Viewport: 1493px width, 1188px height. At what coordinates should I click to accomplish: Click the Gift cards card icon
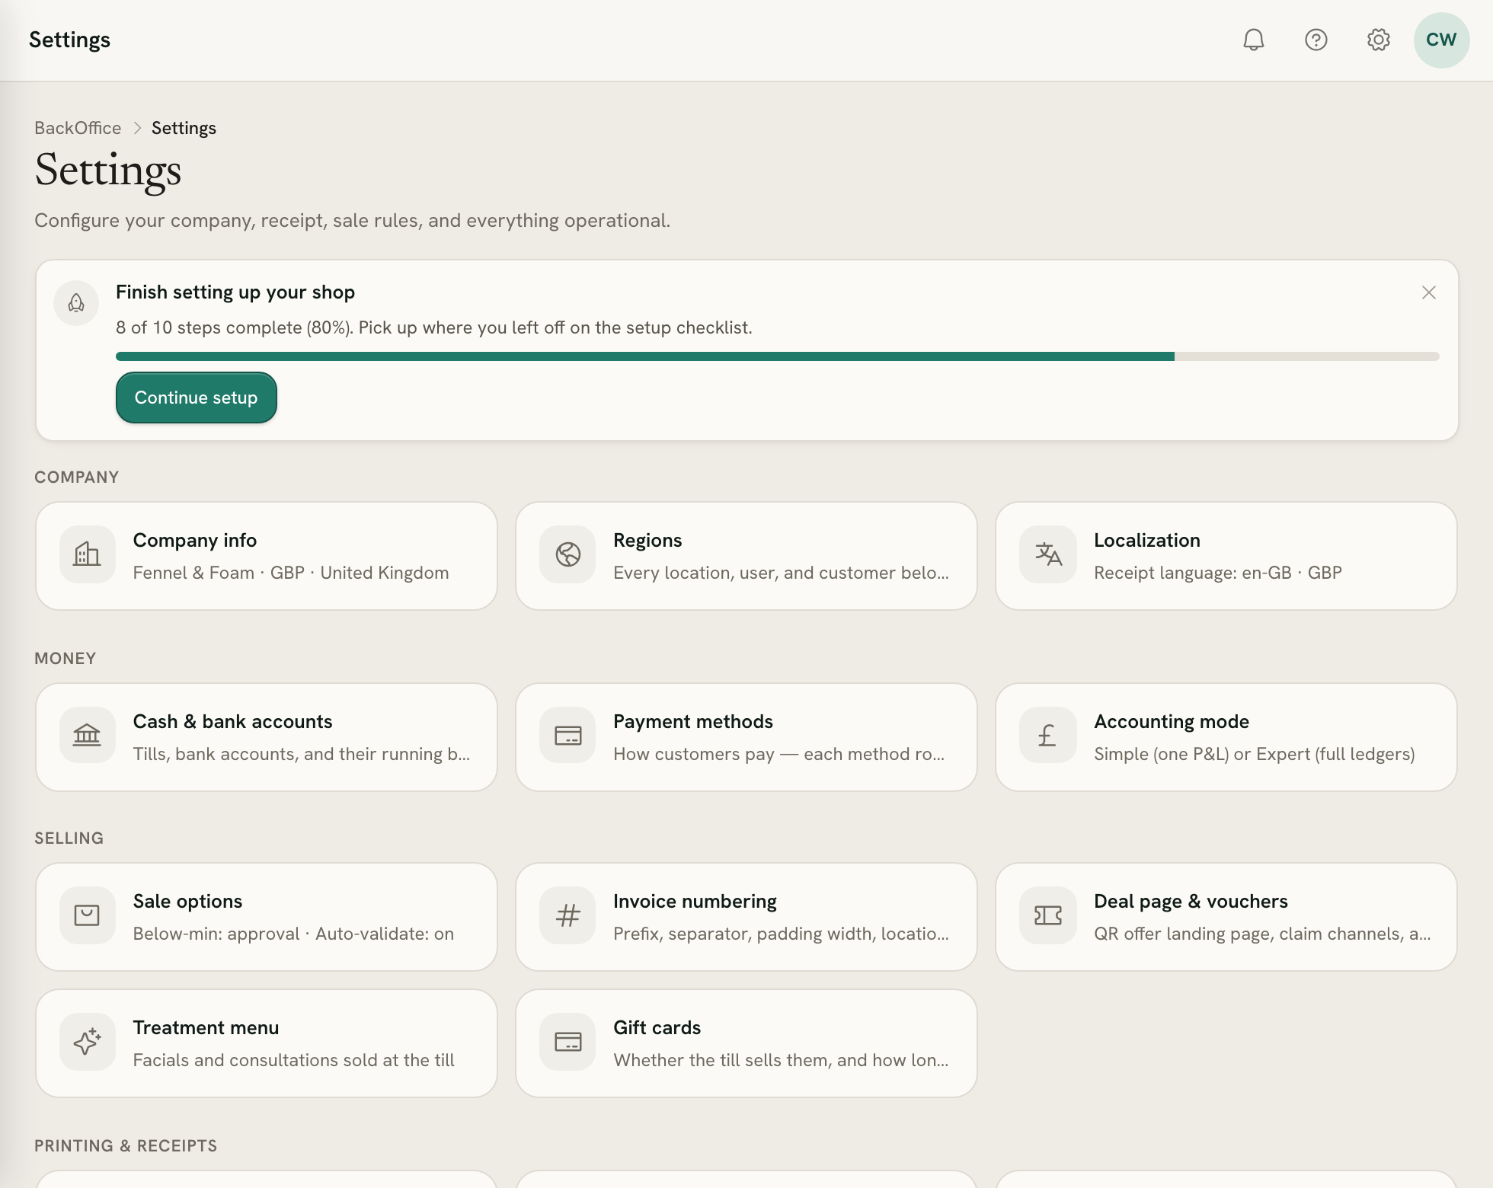click(x=567, y=1042)
